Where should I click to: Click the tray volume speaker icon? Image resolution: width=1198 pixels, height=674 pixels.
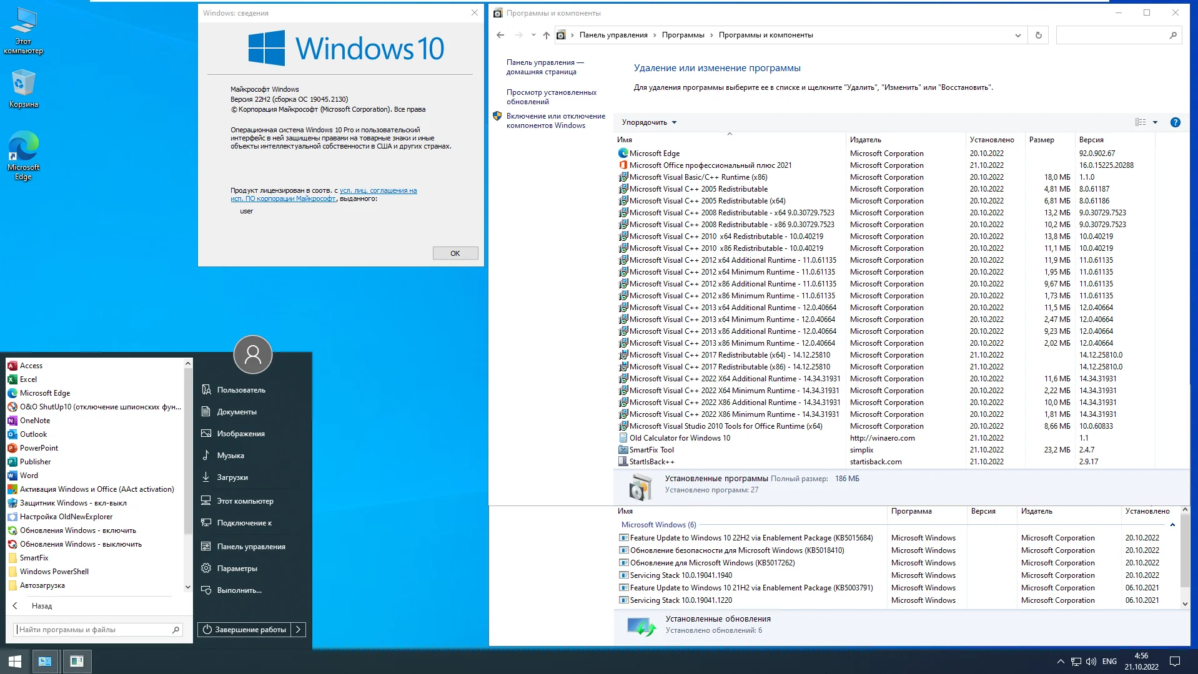tap(1091, 662)
